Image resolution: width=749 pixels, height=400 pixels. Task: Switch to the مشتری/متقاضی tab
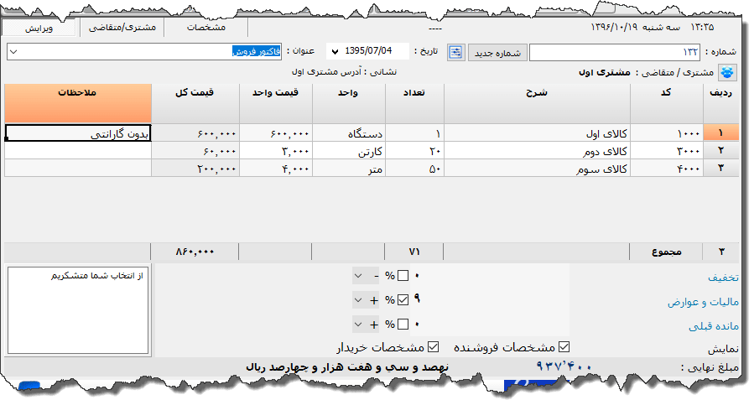[122, 28]
